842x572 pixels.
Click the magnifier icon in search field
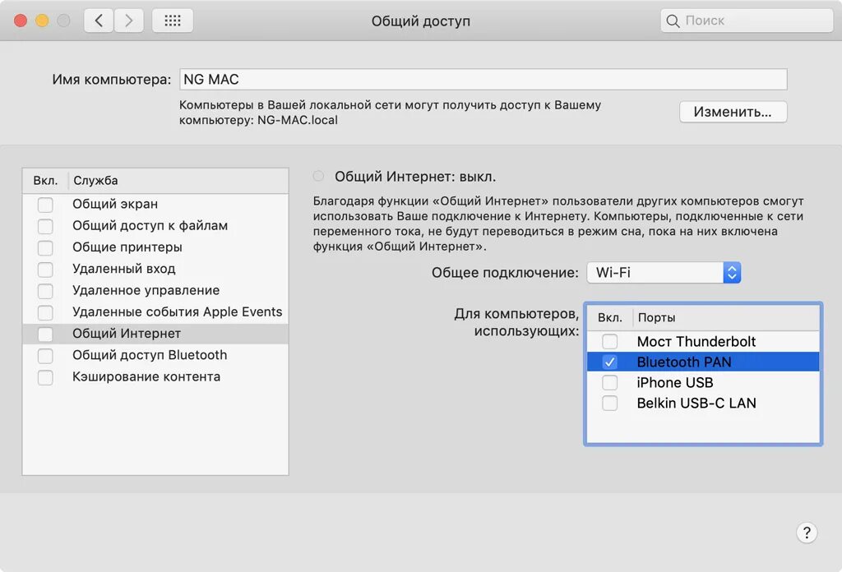673,21
